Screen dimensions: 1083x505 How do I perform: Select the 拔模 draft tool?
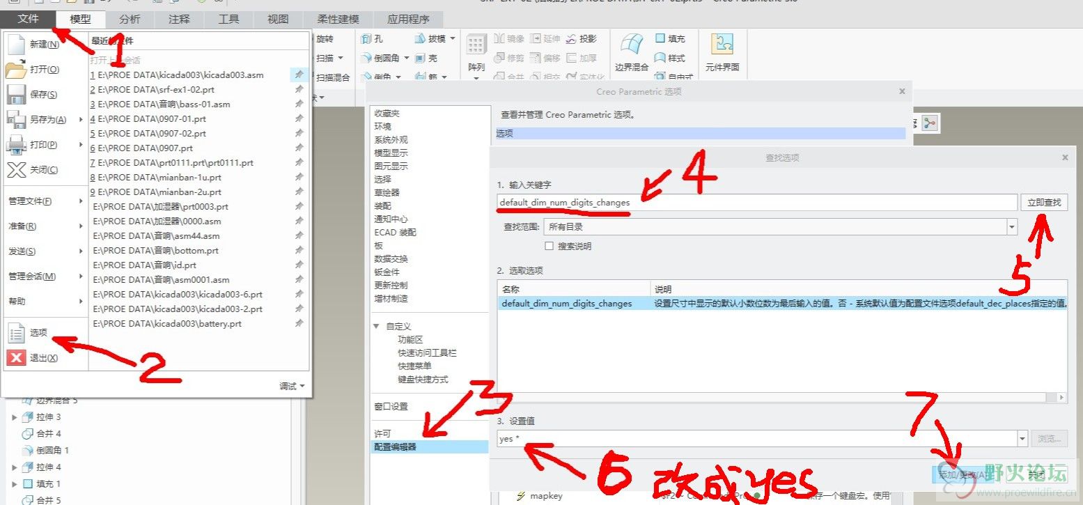click(x=430, y=39)
